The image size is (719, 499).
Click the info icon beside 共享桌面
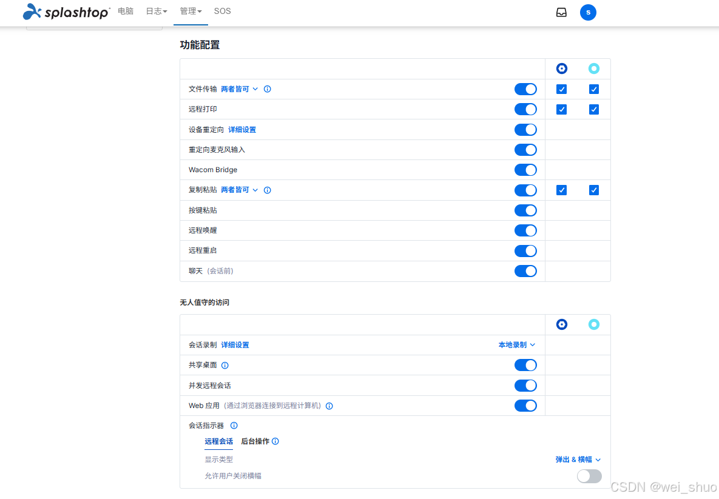tap(224, 365)
